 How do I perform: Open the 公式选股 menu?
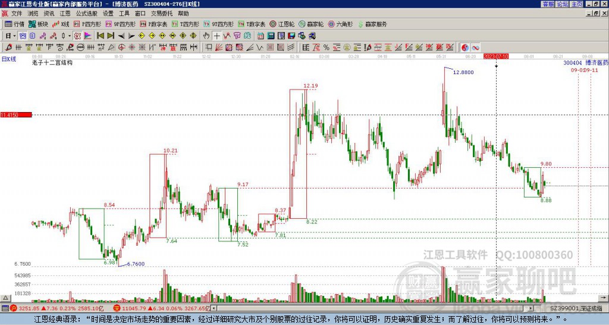pyautogui.click(x=87, y=14)
